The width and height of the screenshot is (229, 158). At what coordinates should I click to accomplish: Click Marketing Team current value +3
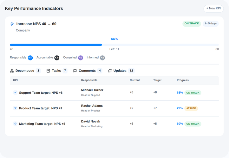tap(131, 124)
